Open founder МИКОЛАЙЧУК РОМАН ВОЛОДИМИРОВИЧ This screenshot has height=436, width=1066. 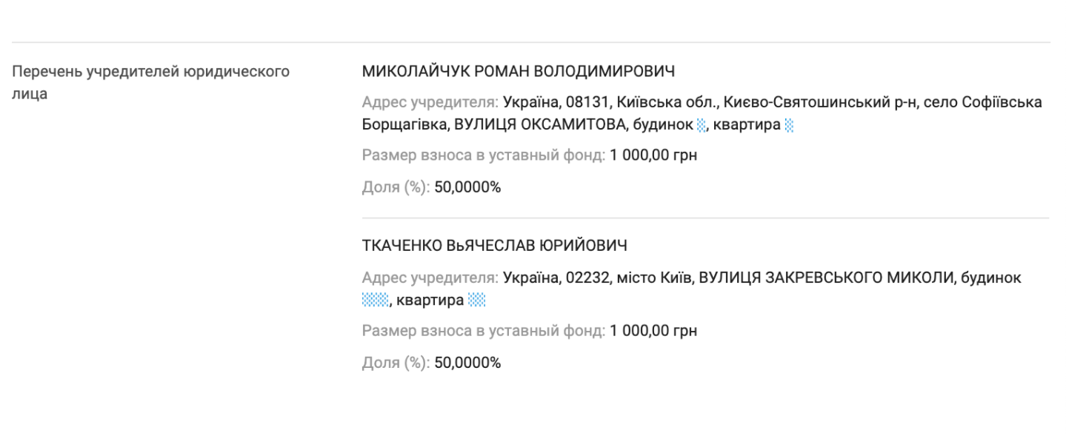518,72
